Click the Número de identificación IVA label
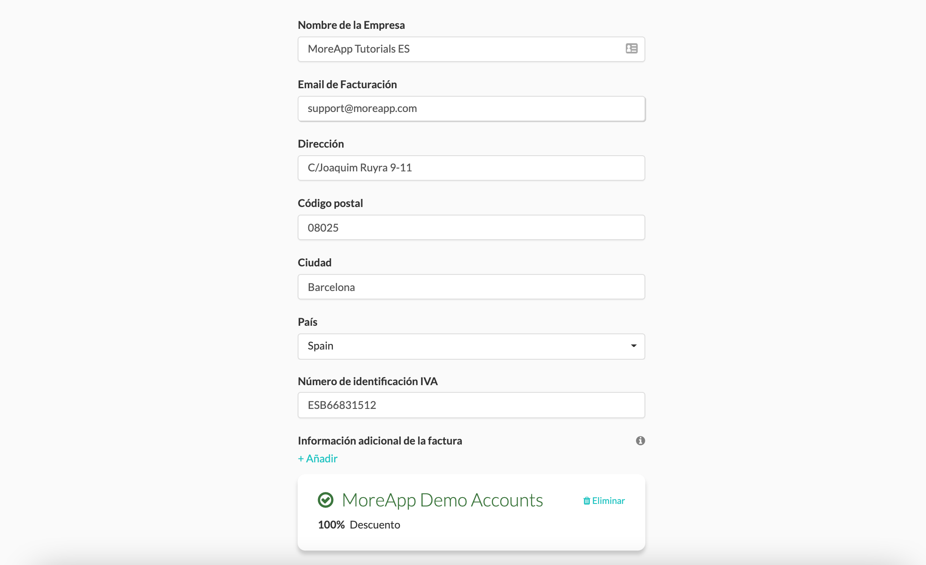Viewport: 926px width, 565px height. [x=368, y=381]
